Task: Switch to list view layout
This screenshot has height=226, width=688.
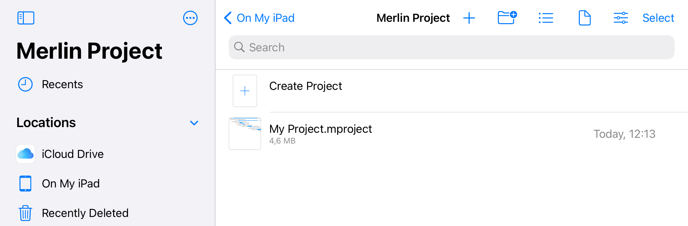Action: [x=546, y=18]
